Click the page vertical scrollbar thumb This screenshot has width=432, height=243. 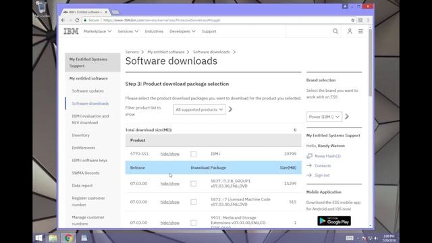click(370, 63)
